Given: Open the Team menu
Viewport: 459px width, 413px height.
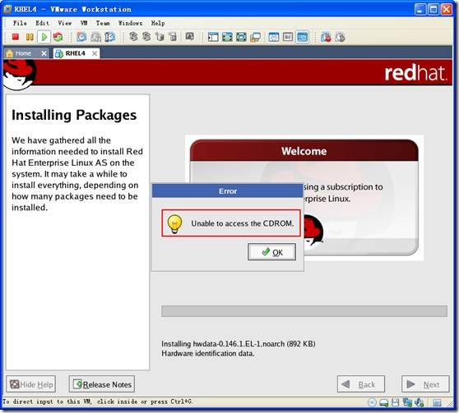Looking at the screenshot, I should click(103, 23).
